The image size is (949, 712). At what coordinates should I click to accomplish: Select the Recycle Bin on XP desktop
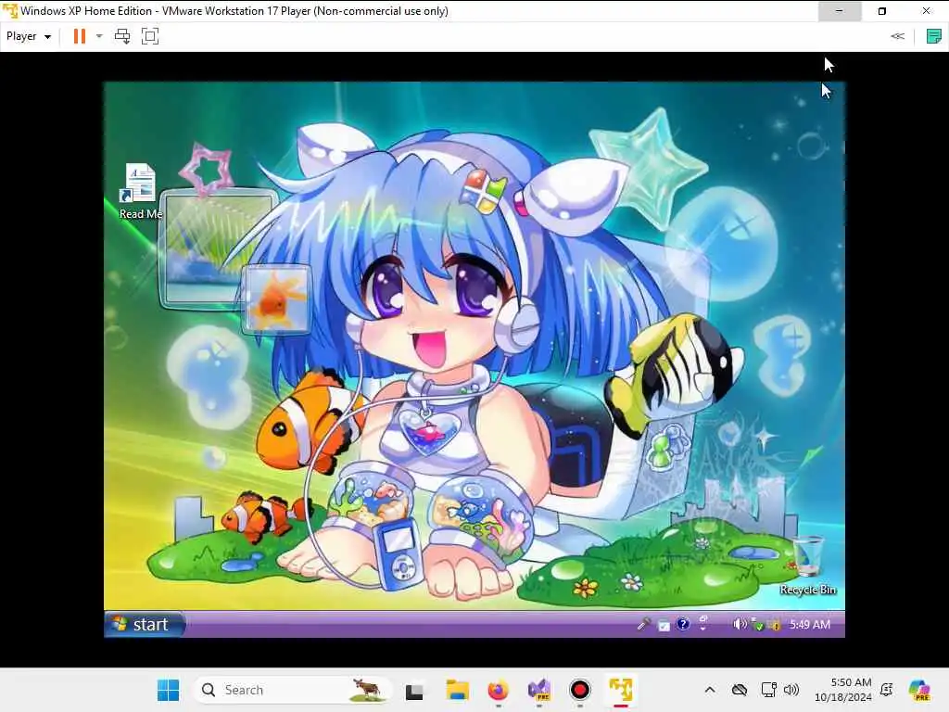(808, 566)
